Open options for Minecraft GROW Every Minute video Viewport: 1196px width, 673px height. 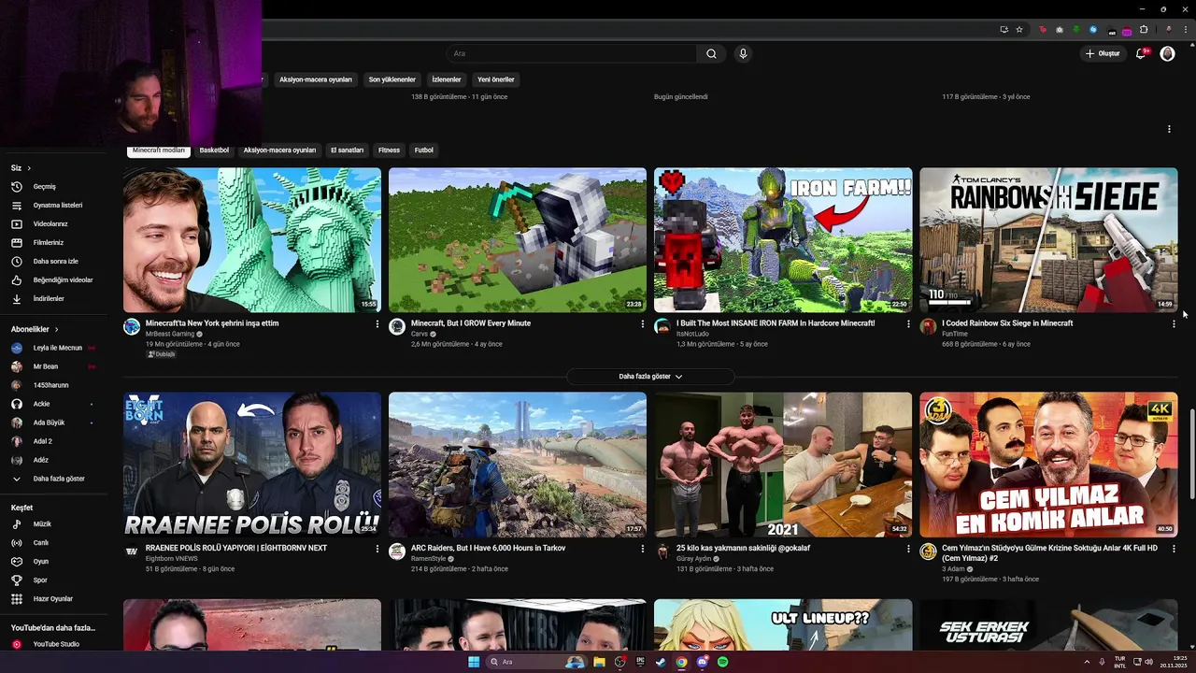pyautogui.click(x=643, y=323)
